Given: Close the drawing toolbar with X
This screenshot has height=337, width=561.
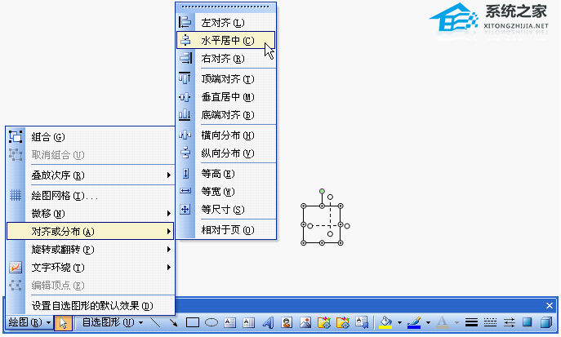Looking at the screenshot, I should 550,305.
